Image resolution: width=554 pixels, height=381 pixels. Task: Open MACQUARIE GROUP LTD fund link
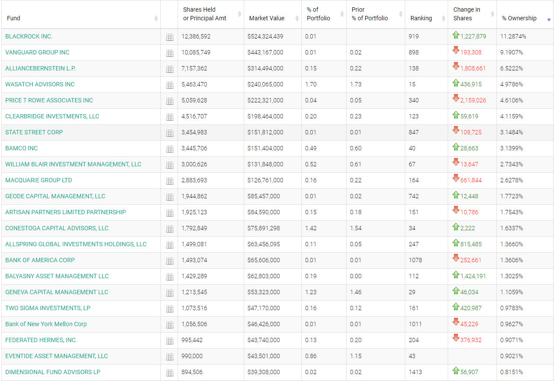tap(38, 180)
